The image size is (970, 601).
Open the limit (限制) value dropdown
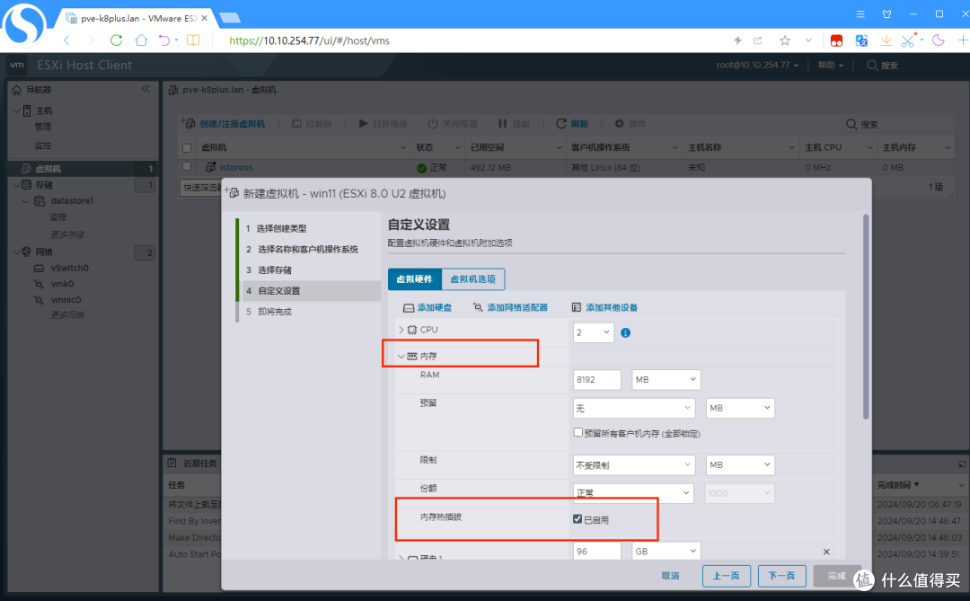pyautogui.click(x=634, y=464)
